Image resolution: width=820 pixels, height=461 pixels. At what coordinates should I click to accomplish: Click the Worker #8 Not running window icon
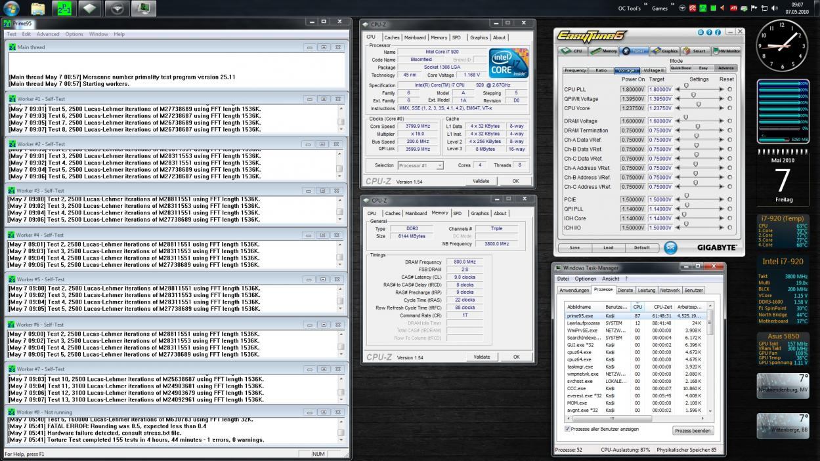tap(12, 412)
